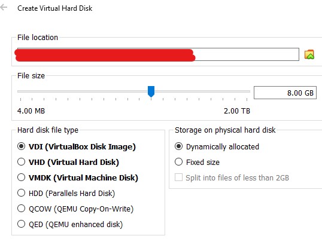Screen dimensions: 322x245
Task: Click the blue File size slider handle
Action: 151,91
